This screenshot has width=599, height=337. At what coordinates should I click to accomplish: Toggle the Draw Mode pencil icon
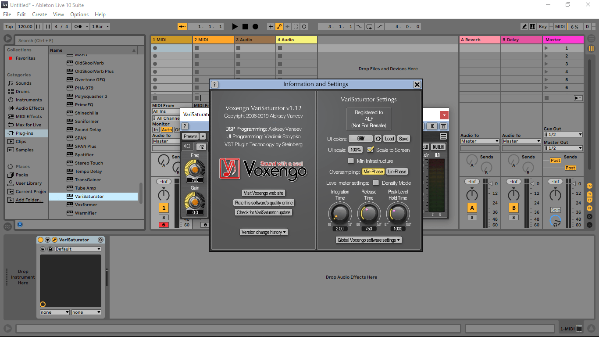click(524, 27)
